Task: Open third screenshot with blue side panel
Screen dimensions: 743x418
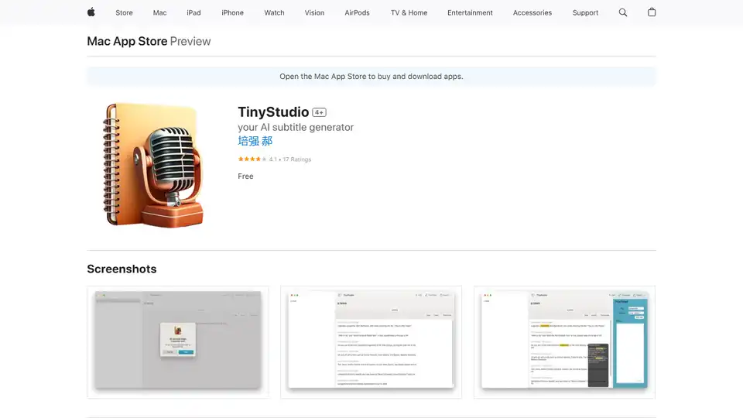Action: (564, 341)
